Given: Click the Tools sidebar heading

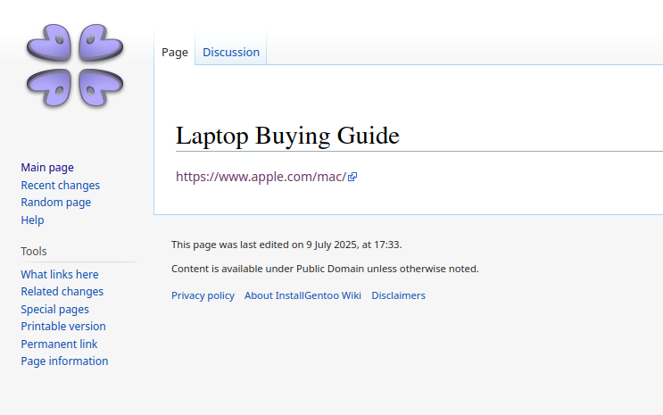Looking at the screenshot, I should (34, 252).
